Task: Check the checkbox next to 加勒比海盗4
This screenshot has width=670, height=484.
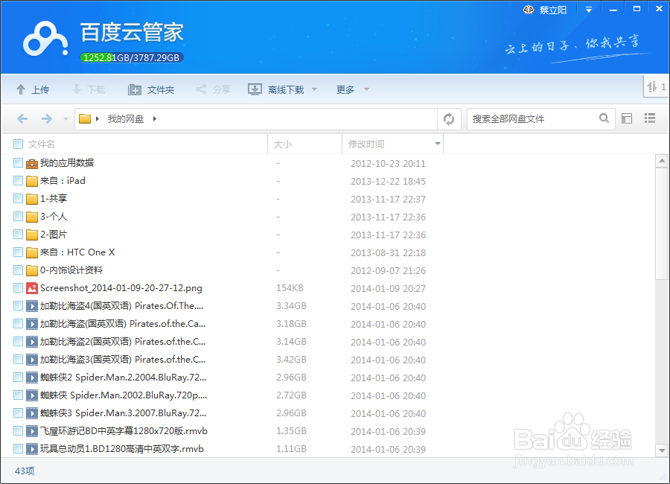Action: [x=16, y=305]
